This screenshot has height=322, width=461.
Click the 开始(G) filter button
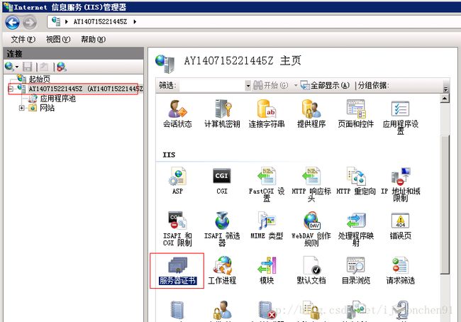(x=271, y=86)
